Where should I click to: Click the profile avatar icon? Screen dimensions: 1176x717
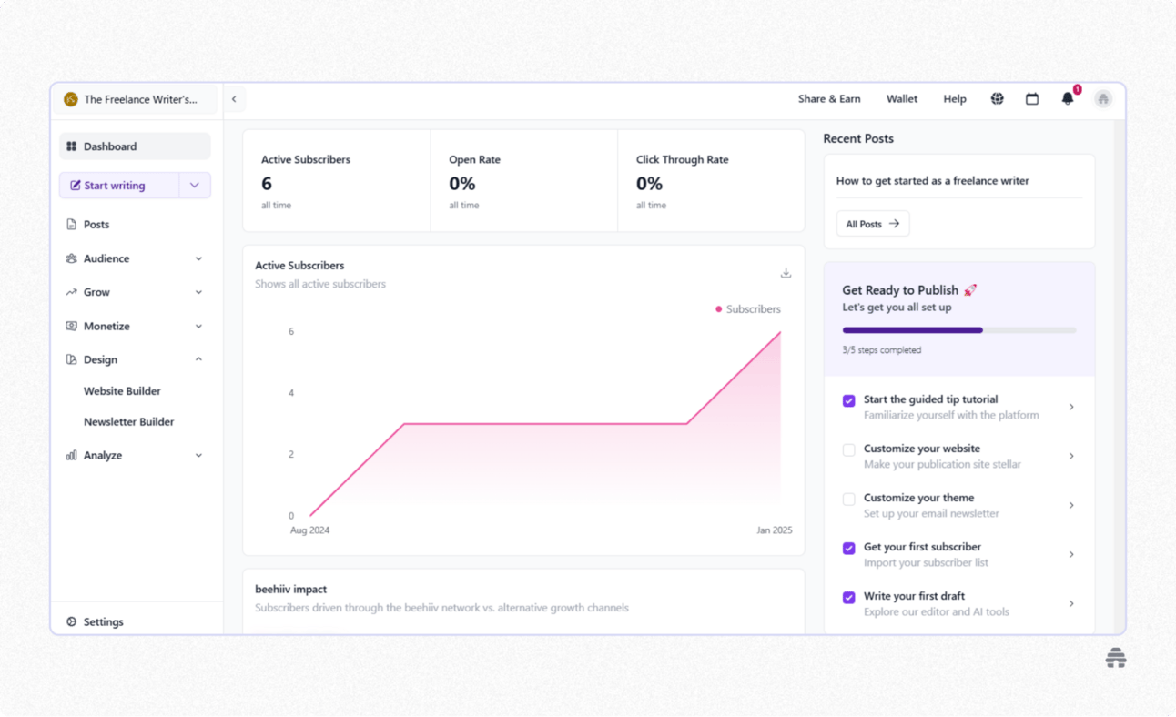click(1103, 98)
